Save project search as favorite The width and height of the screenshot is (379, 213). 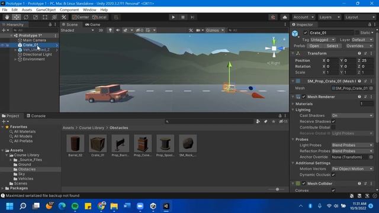tap(274, 121)
